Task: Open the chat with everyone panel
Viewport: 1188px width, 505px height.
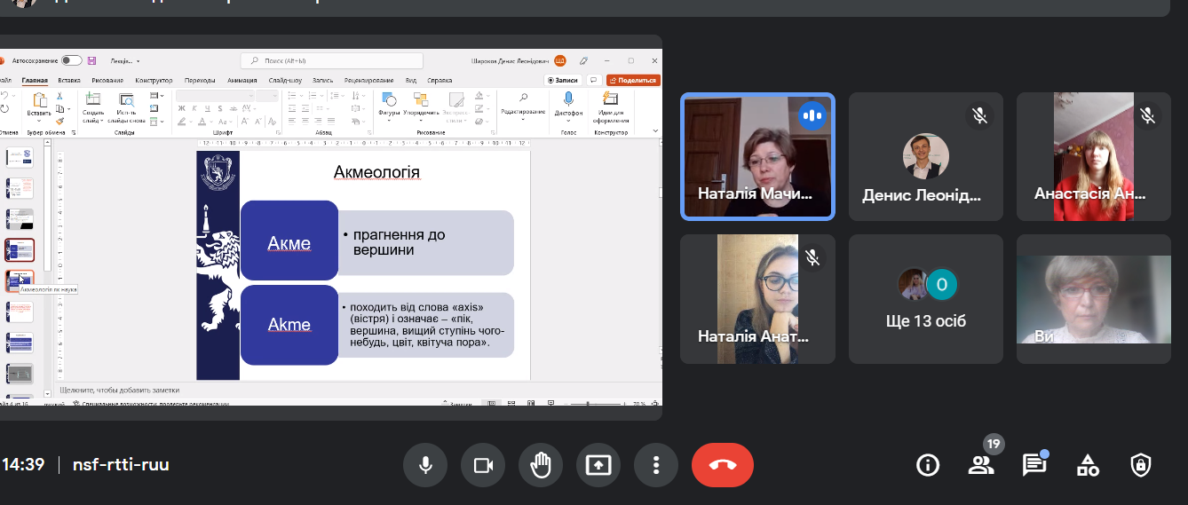Action: 1034,465
